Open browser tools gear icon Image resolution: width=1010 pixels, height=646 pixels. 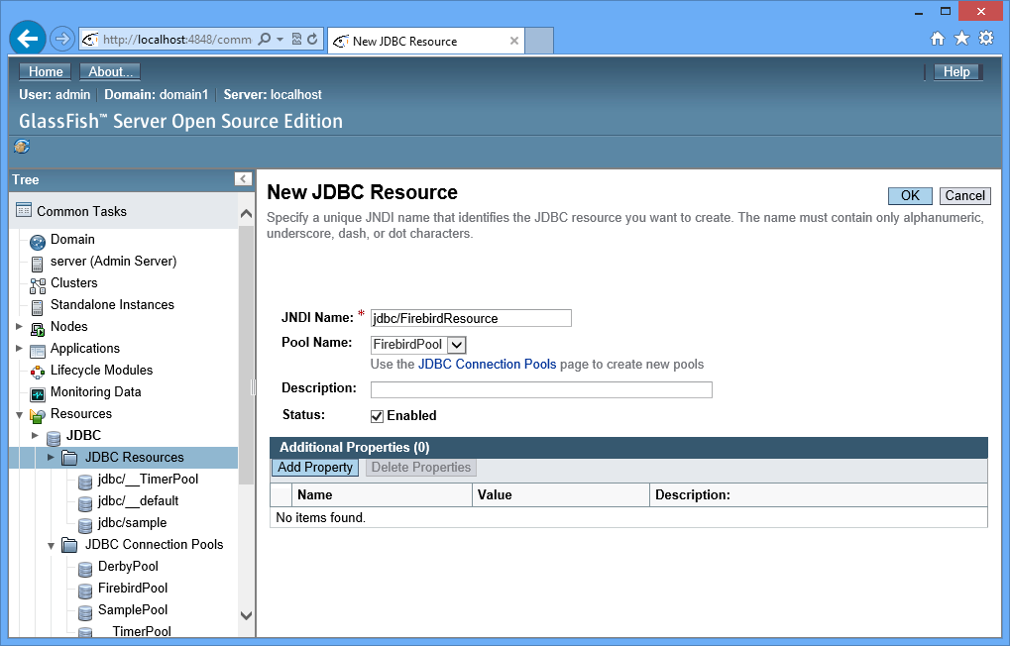(x=986, y=38)
